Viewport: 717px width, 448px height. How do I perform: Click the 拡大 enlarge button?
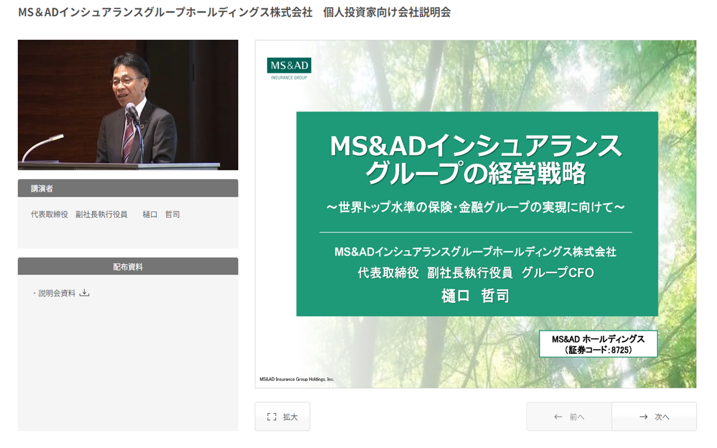pos(282,416)
